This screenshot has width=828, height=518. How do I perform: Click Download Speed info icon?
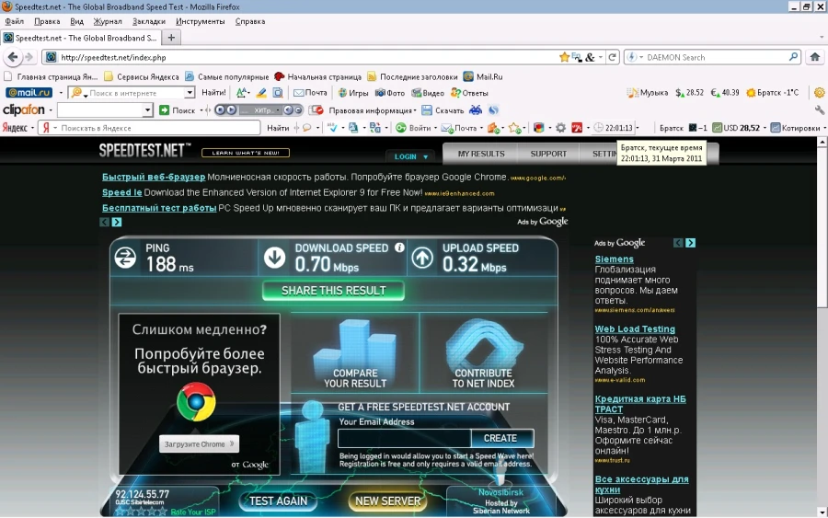coord(399,247)
